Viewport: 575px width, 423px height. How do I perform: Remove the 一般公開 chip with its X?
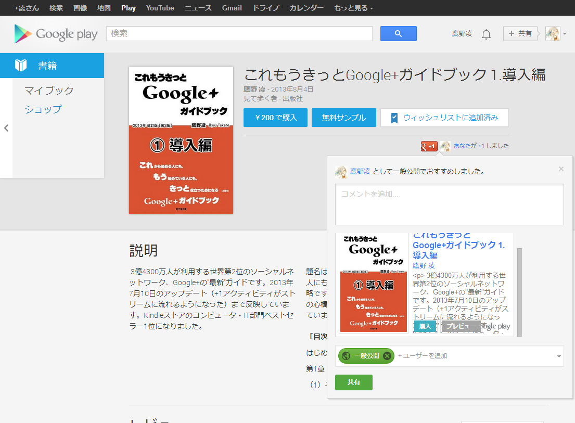pyautogui.click(x=387, y=355)
